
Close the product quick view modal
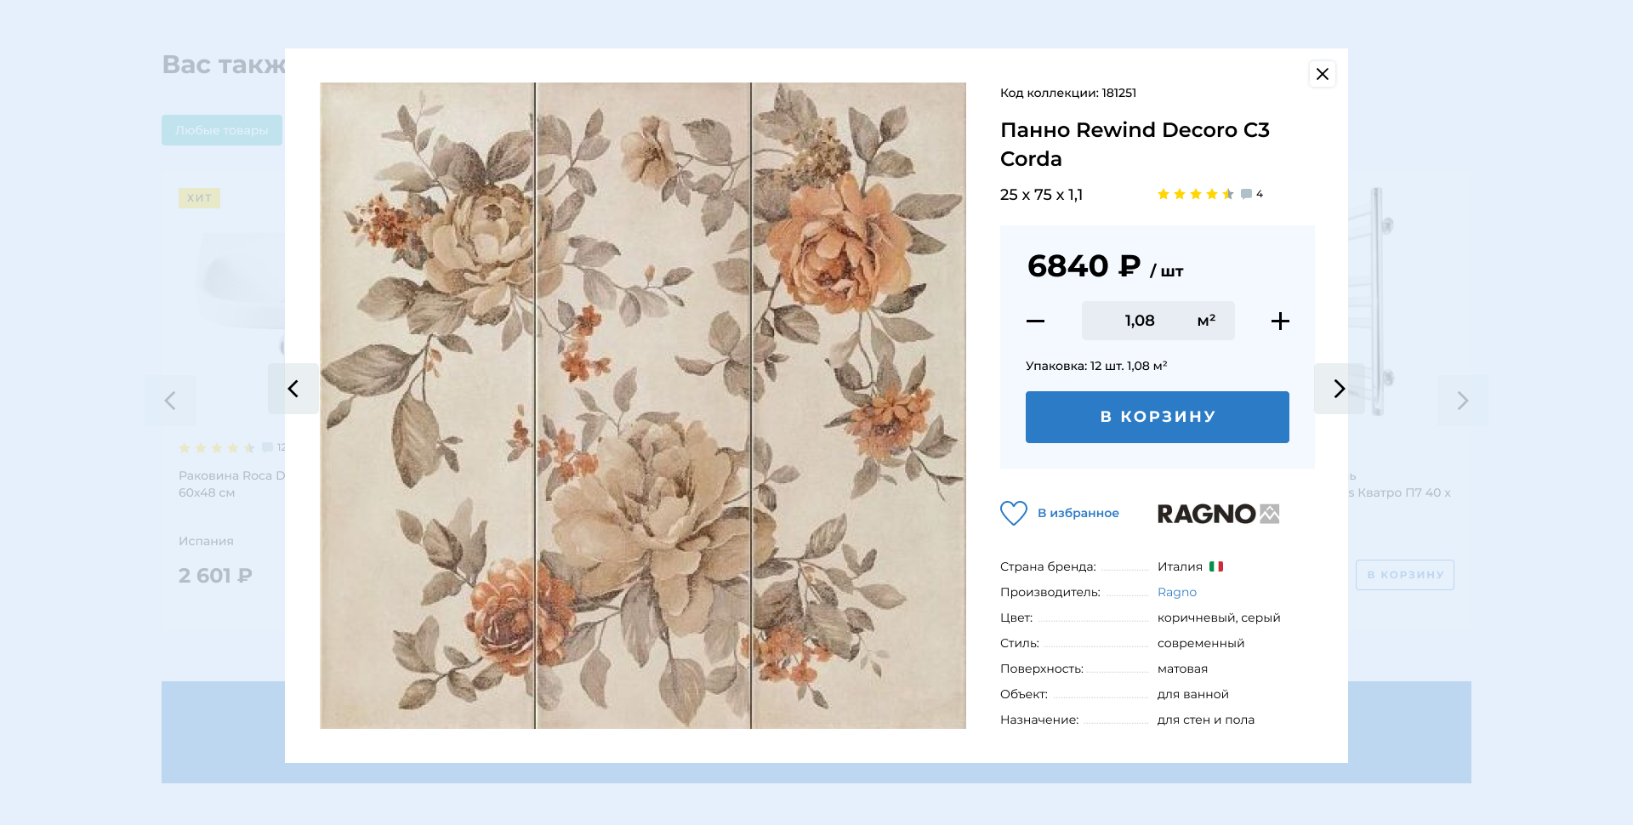pyautogui.click(x=1322, y=74)
